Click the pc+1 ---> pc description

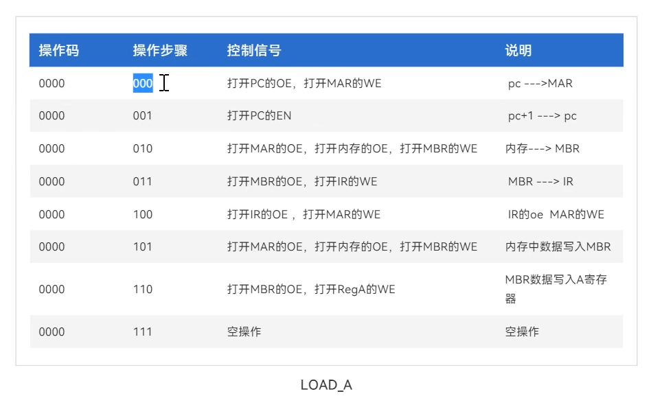coord(542,116)
